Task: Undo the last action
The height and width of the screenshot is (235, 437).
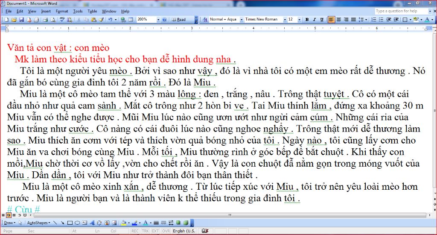Action: [x=110, y=20]
